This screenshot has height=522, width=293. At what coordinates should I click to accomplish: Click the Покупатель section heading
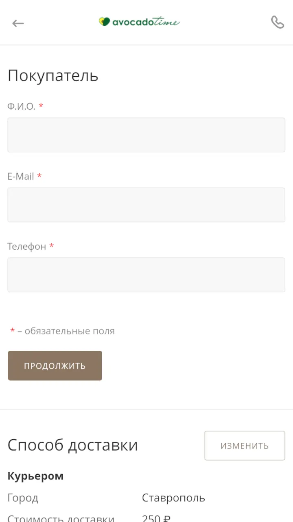[x=53, y=76]
